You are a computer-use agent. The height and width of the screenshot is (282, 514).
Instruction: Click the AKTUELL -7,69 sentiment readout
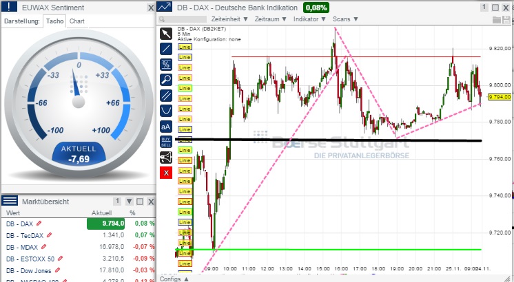79,154
